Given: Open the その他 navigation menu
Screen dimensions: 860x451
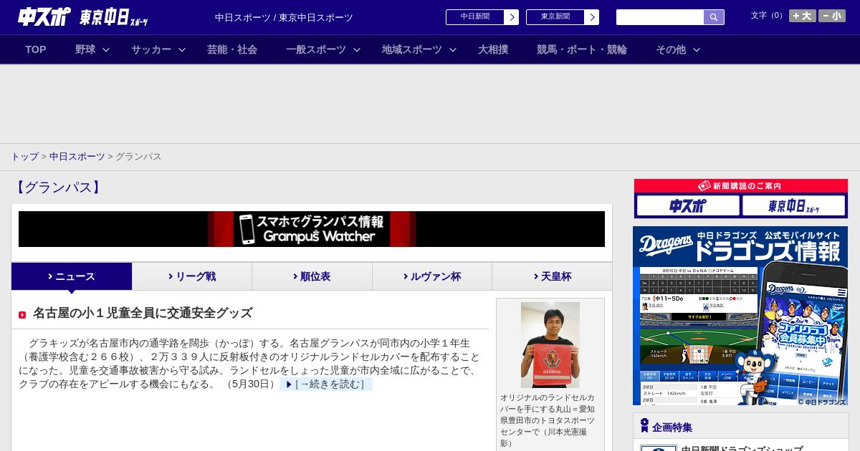Looking at the screenshot, I should (x=671, y=49).
